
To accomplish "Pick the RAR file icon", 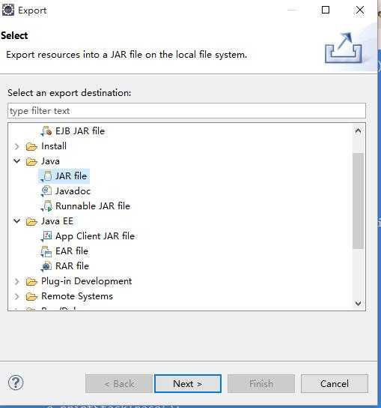I will [x=46, y=266].
